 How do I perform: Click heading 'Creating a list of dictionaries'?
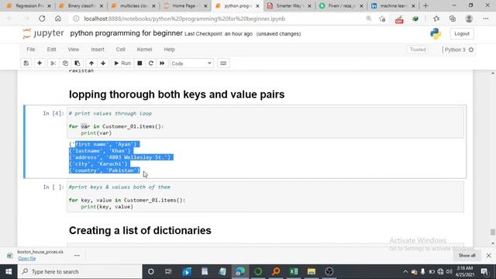(140, 230)
